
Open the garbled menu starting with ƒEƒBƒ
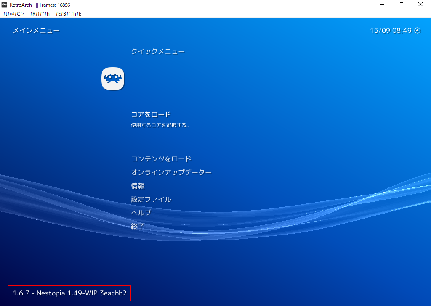coord(69,14)
